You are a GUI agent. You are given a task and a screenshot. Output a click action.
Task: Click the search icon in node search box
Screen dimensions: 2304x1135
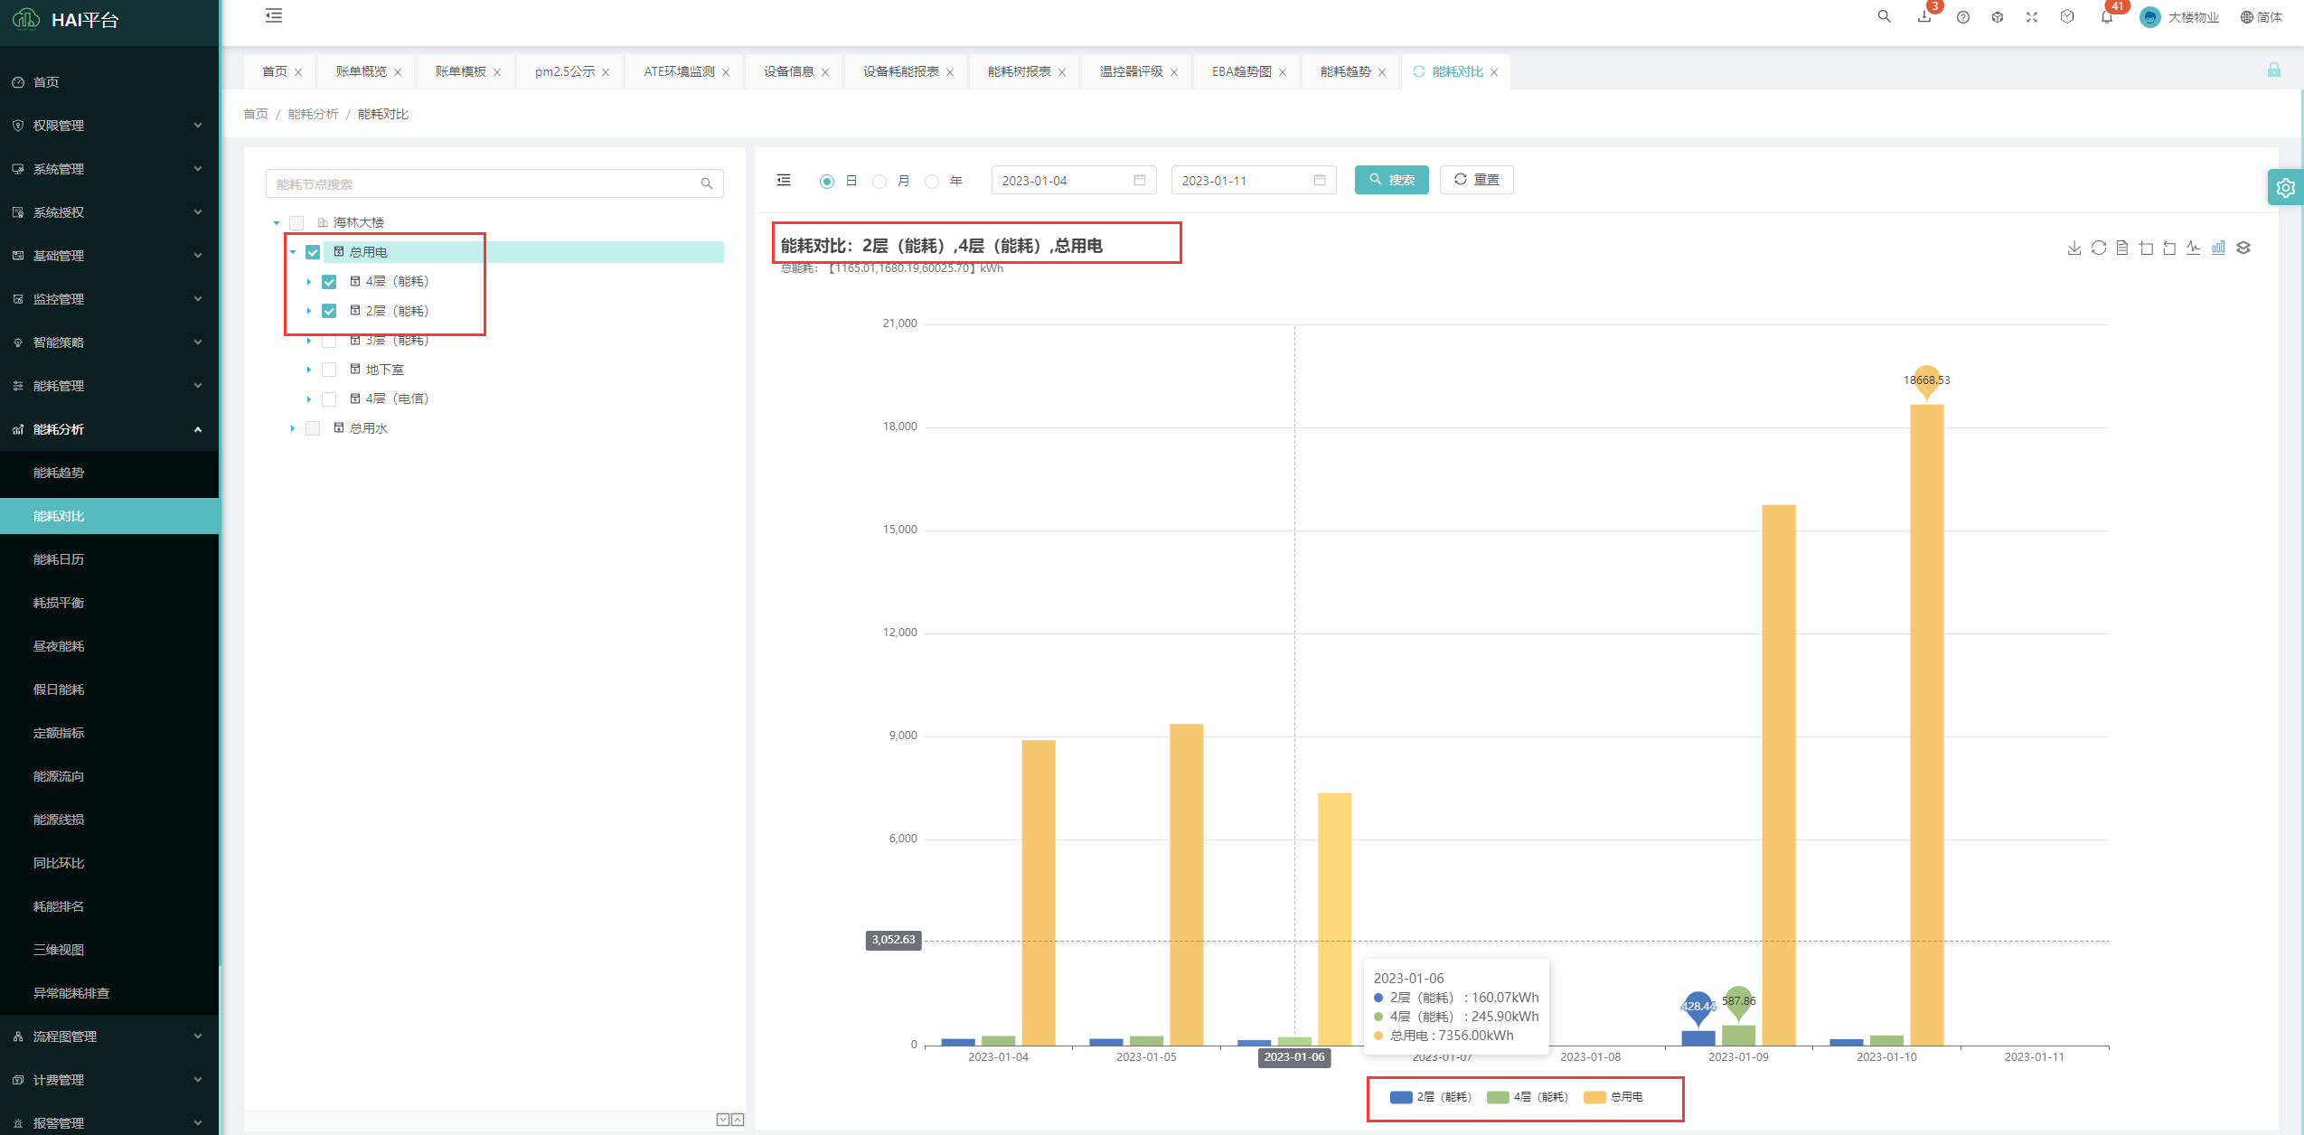(x=707, y=183)
